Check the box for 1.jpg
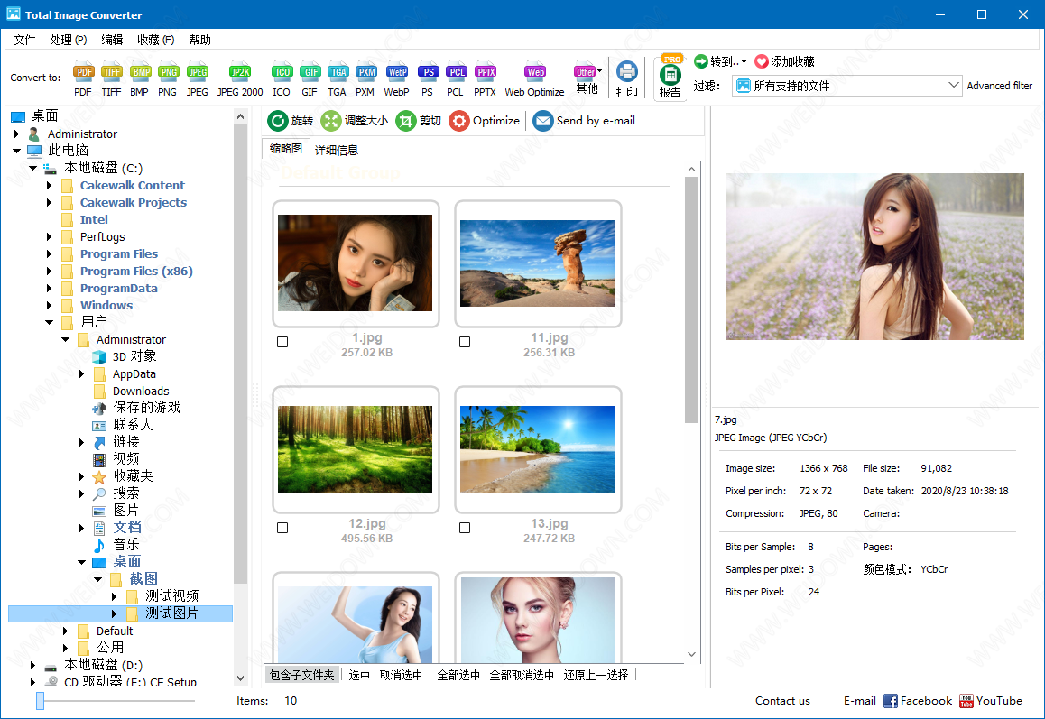The image size is (1045, 719). click(x=282, y=342)
